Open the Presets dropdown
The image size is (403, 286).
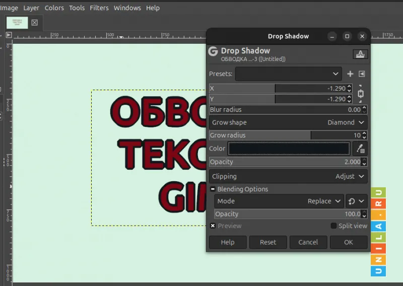[x=288, y=74]
